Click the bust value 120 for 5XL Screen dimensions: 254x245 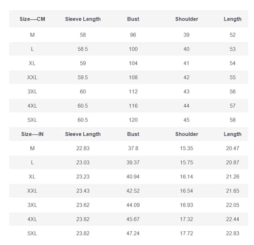click(133, 120)
